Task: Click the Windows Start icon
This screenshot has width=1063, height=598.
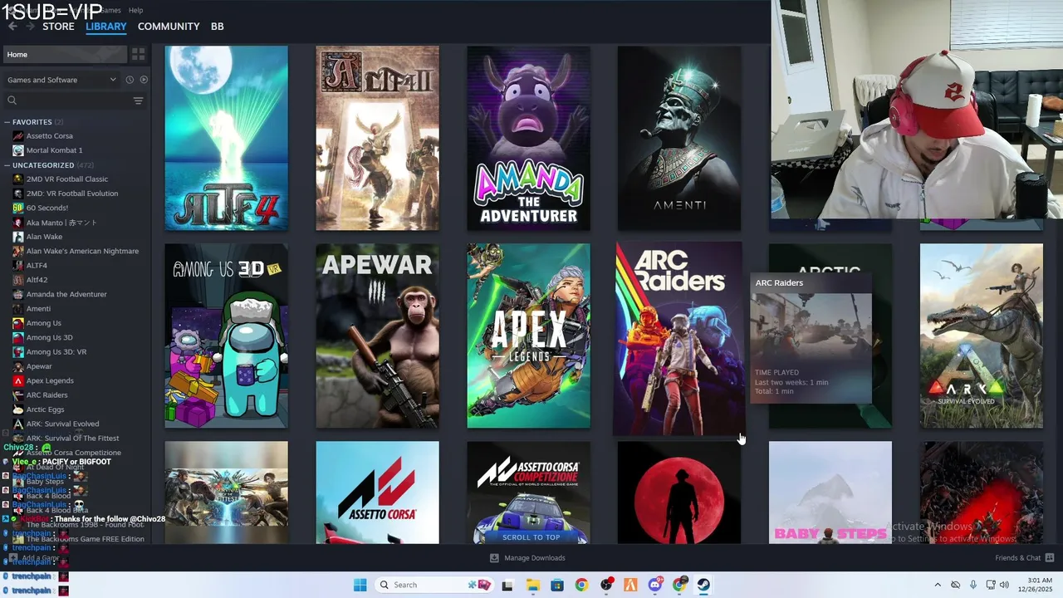Action: [x=360, y=585]
